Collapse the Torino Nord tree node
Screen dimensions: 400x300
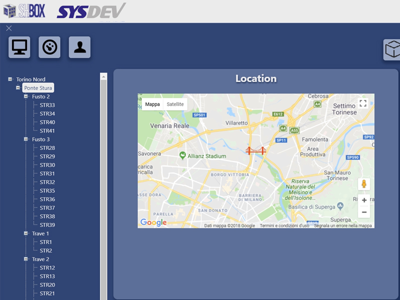click(x=10, y=79)
